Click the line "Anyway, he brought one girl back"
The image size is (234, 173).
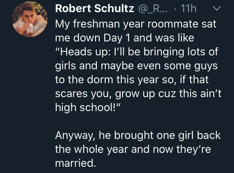[x=138, y=135]
